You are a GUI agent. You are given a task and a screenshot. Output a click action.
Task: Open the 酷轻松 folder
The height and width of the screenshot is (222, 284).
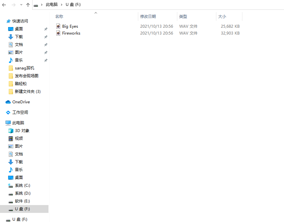pyautogui.click(x=21, y=84)
